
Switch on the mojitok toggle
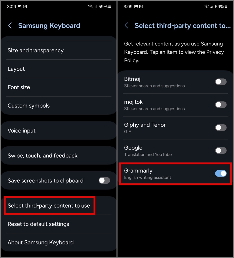click(221, 105)
